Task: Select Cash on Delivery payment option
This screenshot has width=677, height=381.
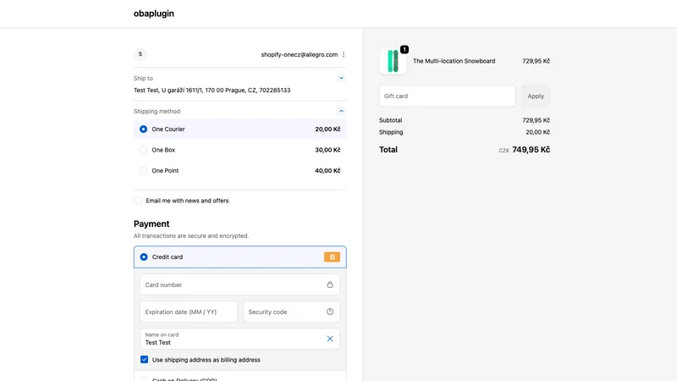Action: (x=144, y=378)
